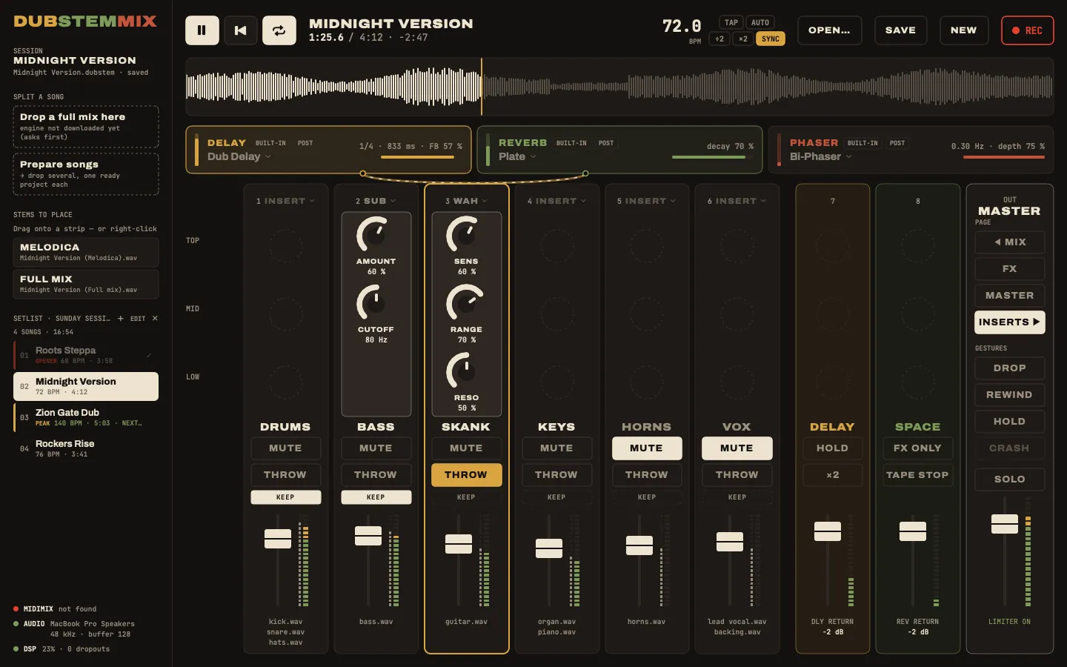Toggle the loop icon button
Image resolution: width=1067 pixels, height=667 pixels.
click(x=279, y=30)
